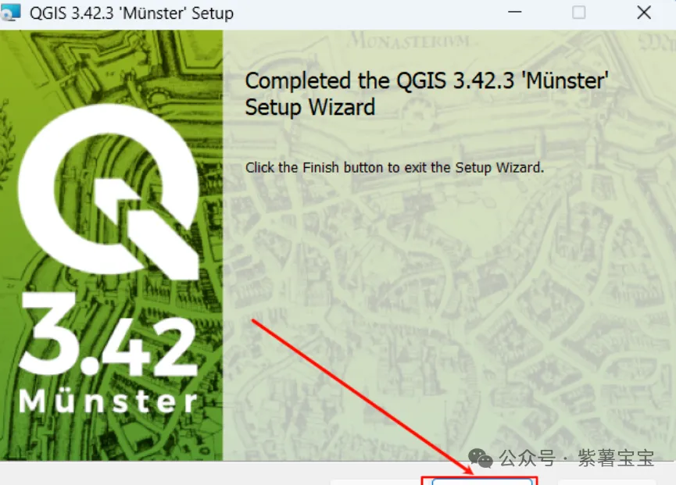Minimize the QGIS Setup window
This screenshot has height=485, width=676.
515,12
